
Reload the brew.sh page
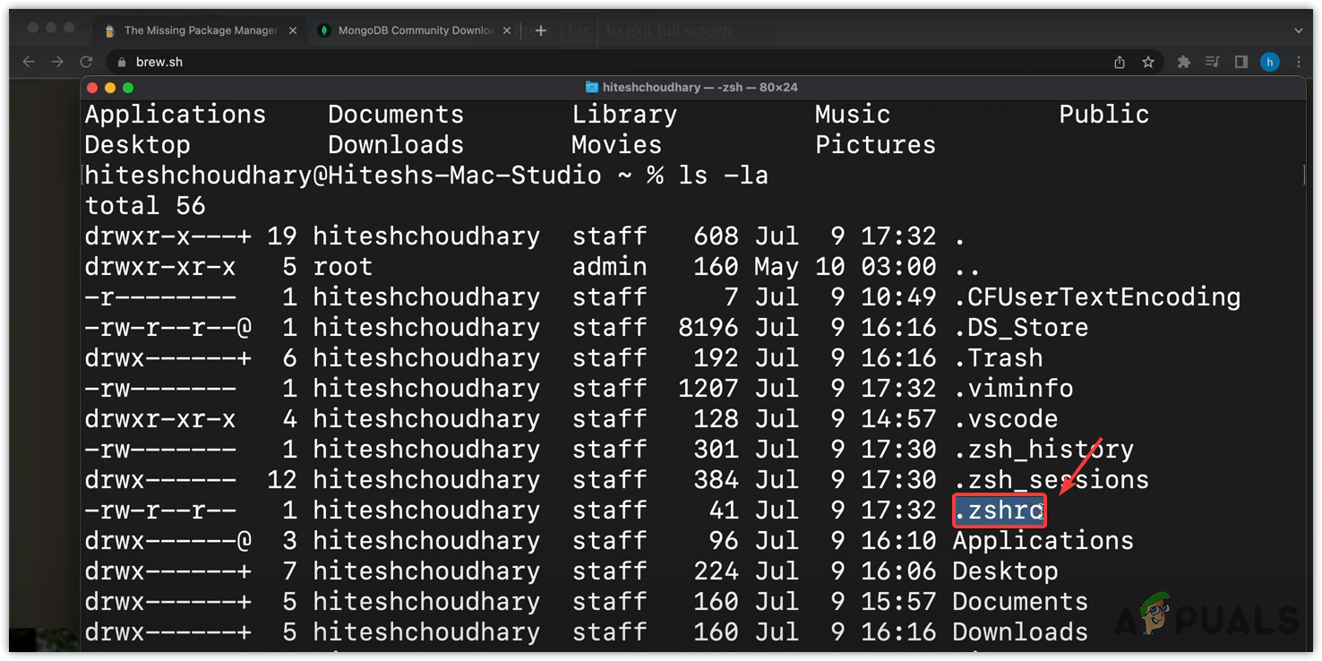click(x=86, y=62)
